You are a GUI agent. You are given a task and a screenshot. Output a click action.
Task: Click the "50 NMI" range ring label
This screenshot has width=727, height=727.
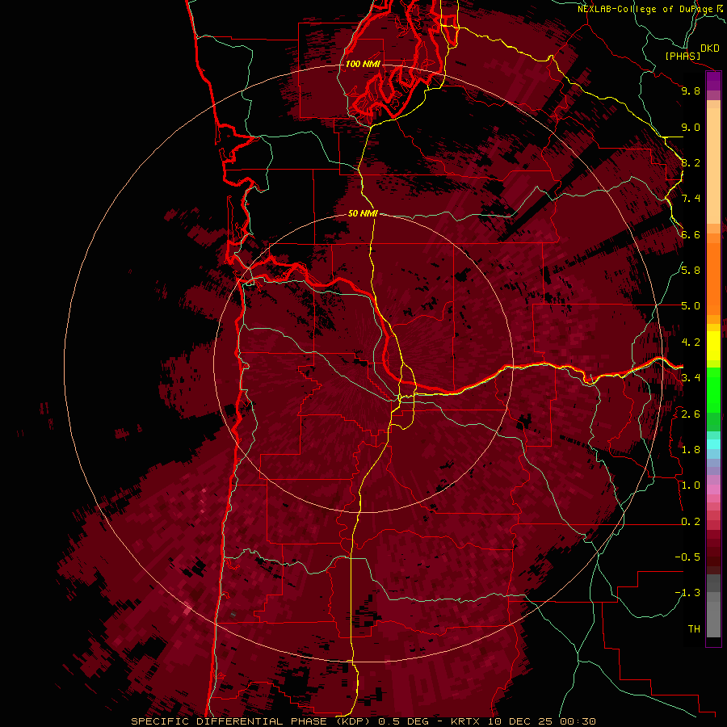[x=363, y=213]
